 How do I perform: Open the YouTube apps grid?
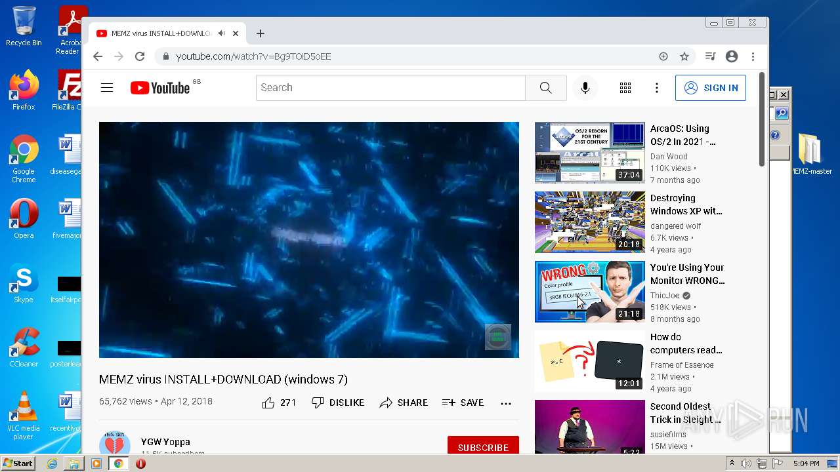point(625,88)
